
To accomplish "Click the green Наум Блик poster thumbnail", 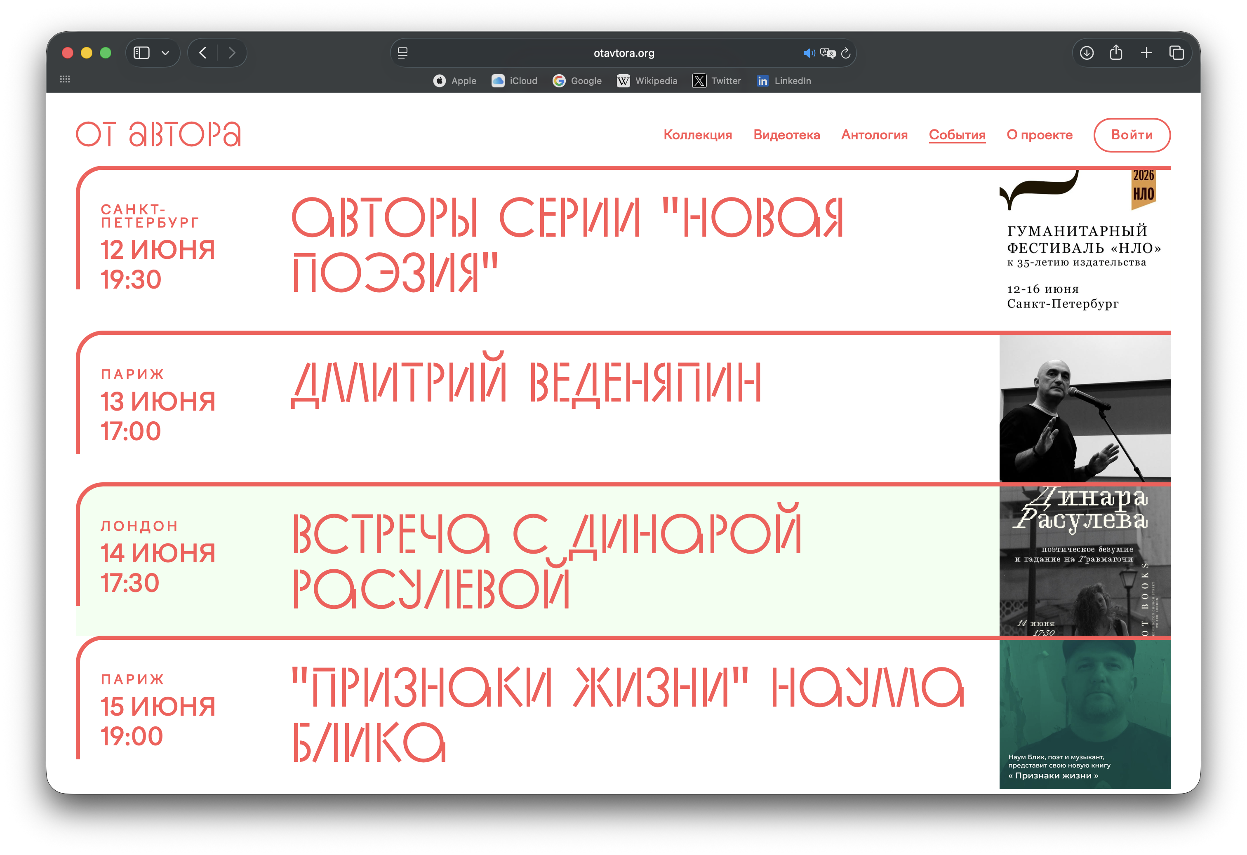I will 1085,714.
